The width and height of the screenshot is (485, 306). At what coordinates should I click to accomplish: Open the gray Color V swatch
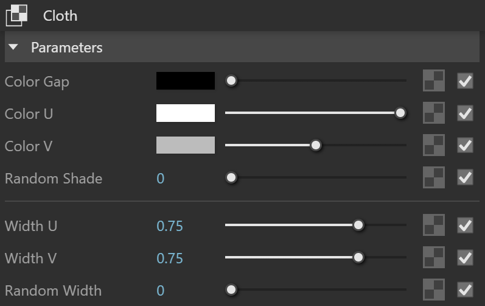point(185,145)
